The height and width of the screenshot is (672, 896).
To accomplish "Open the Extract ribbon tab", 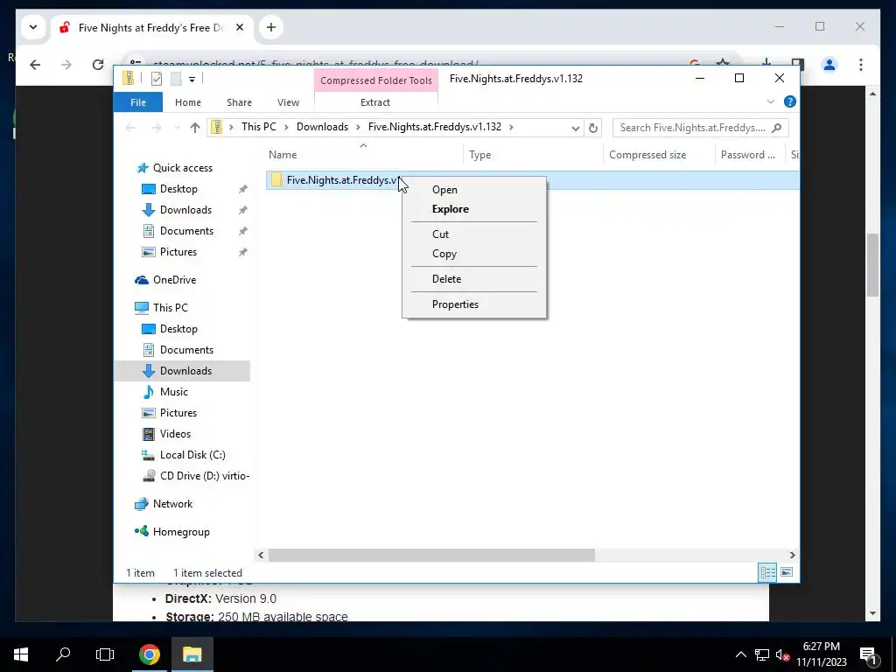I will 375,102.
